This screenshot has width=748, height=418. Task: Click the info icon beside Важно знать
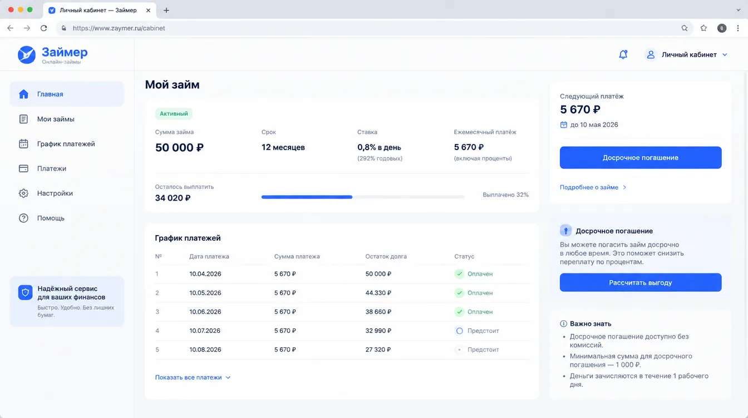[563, 324]
